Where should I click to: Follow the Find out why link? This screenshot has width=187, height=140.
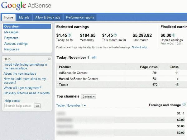[139, 48]
